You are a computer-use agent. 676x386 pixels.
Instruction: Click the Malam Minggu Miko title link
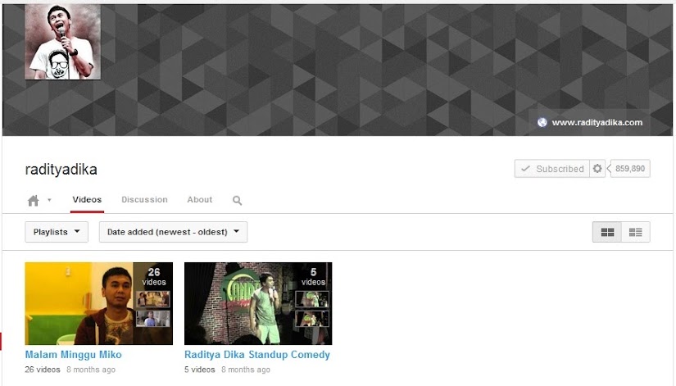73,355
